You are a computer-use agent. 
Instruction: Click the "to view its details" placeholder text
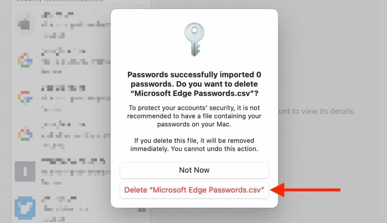(x=317, y=111)
